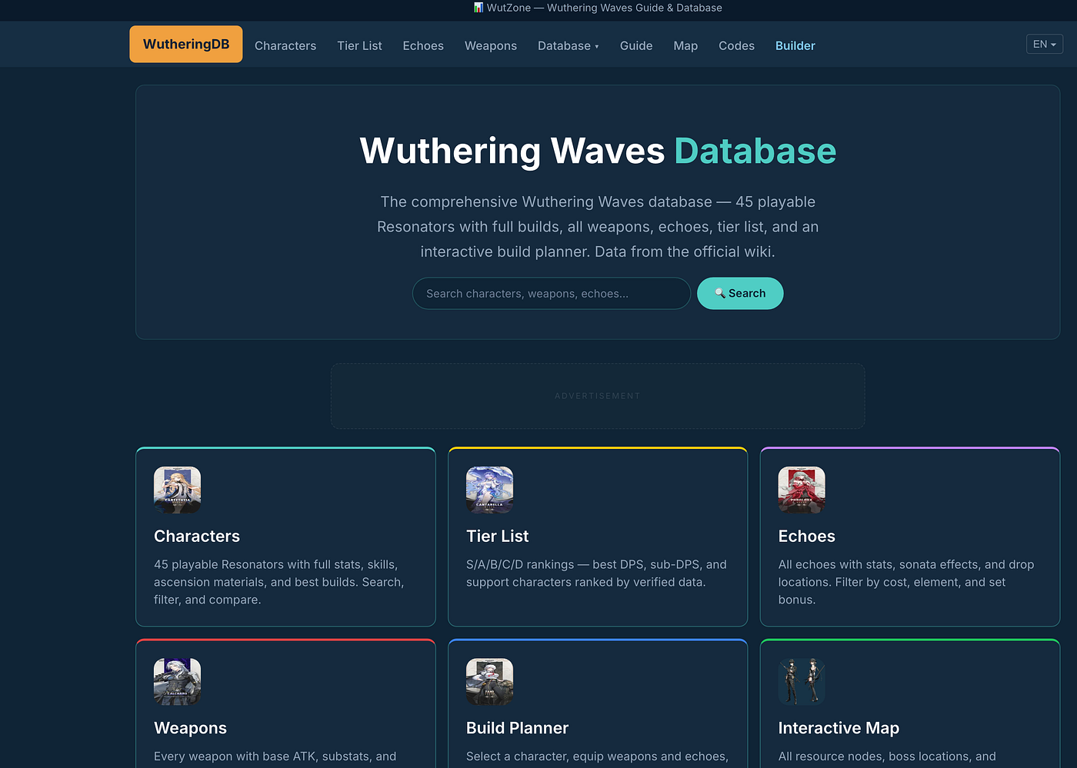Go to Tier List in navigation bar

[359, 45]
